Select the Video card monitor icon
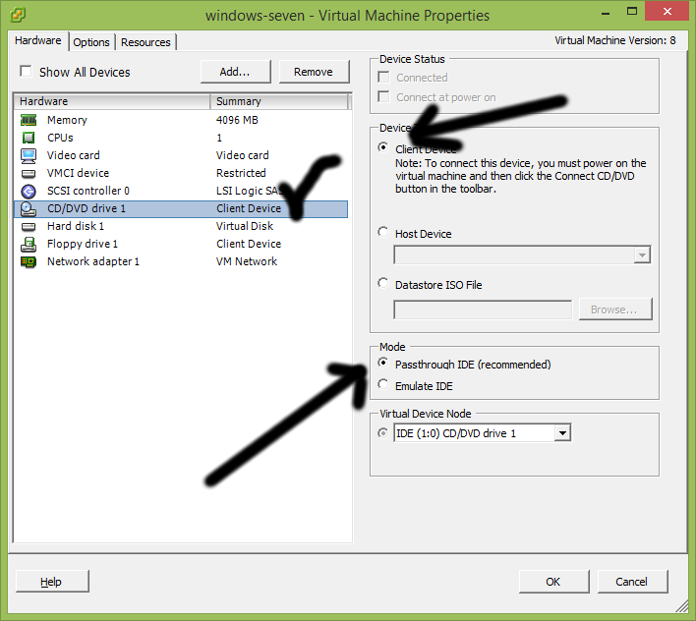This screenshot has width=696, height=621. (x=29, y=155)
